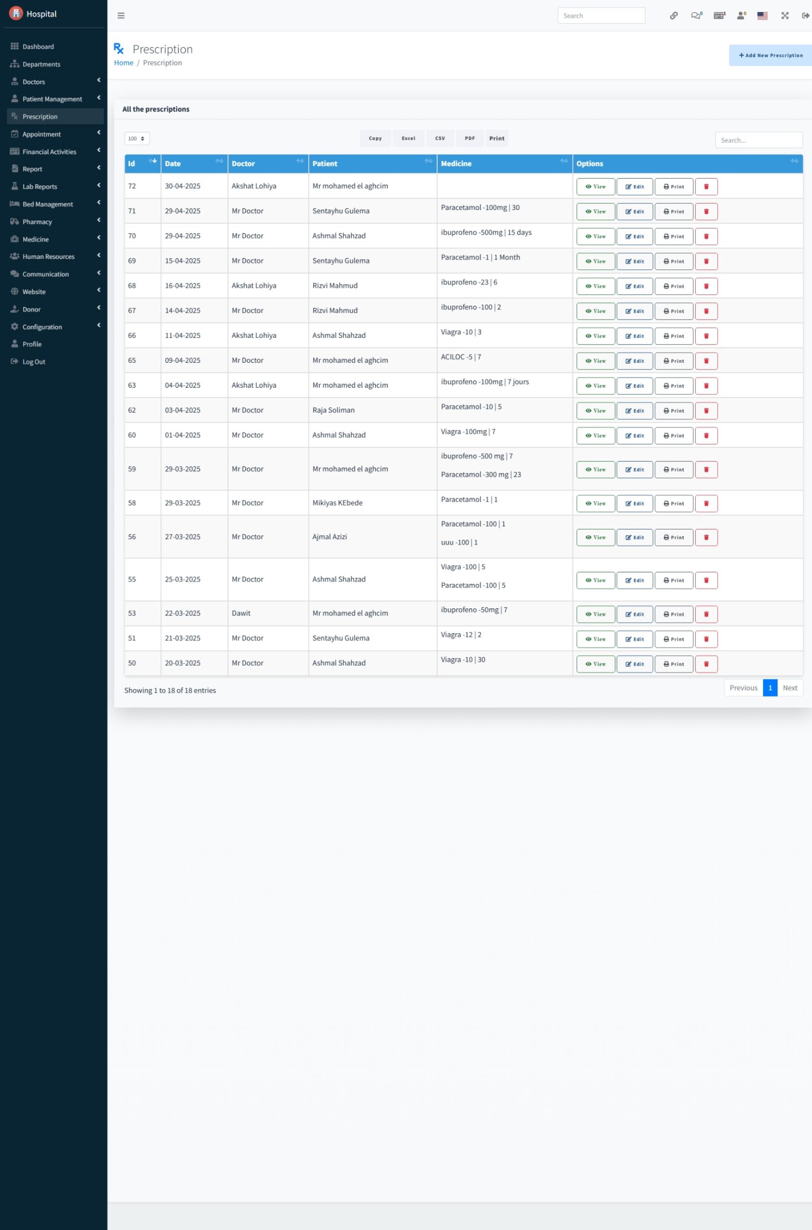Go to Next page in pagination
812x1230 pixels.
pos(790,688)
